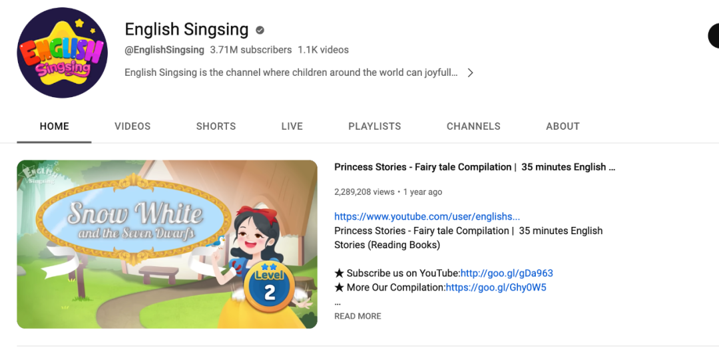This screenshot has width=719, height=360.
Task: Open the HOME tab
Action: tap(54, 126)
